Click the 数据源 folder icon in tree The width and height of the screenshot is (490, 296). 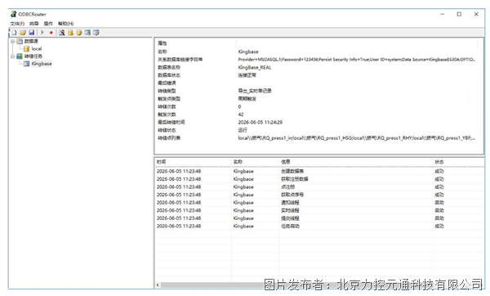(20, 42)
